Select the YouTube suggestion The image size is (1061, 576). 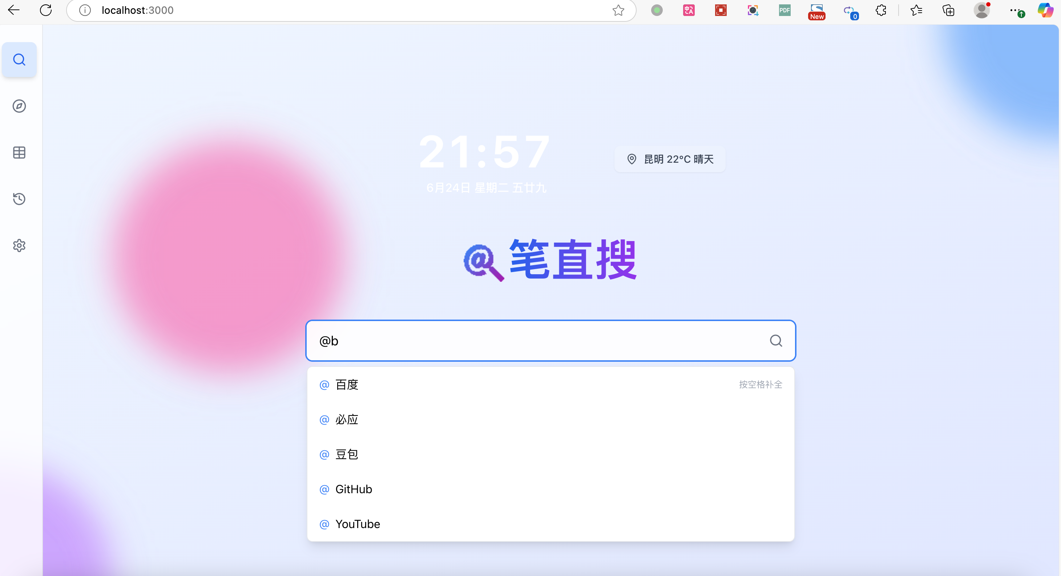click(551, 524)
